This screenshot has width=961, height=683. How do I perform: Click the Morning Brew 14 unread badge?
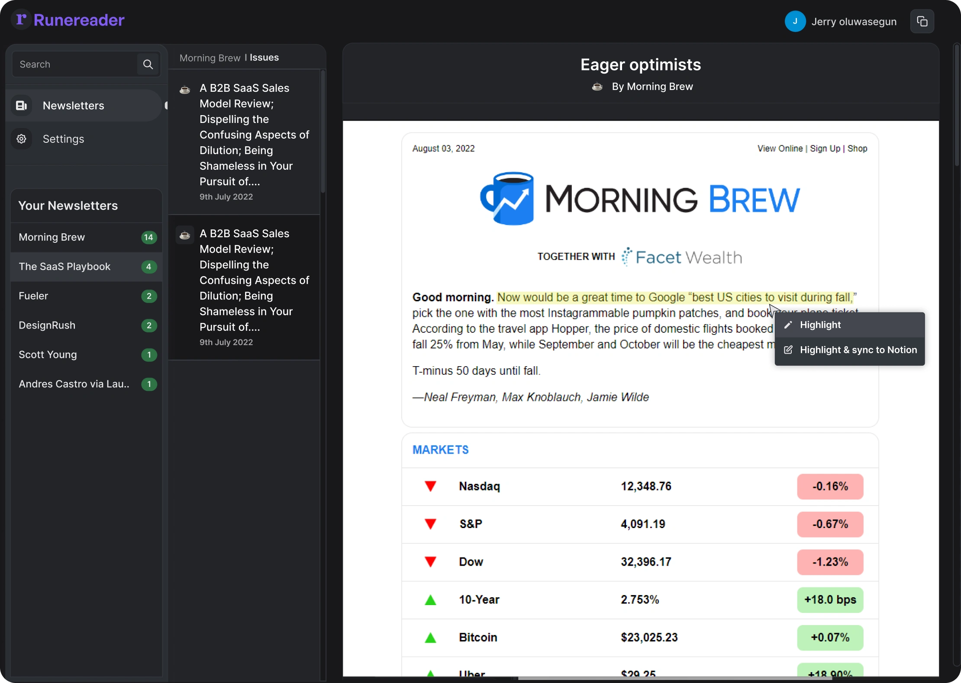click(148, 237)
